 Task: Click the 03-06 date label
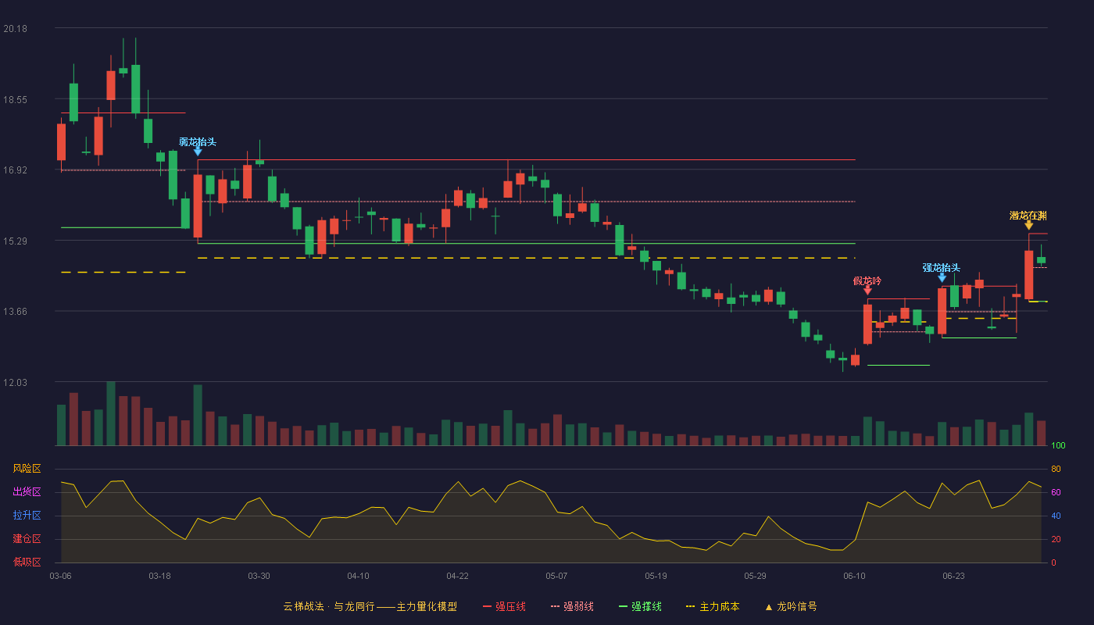click(x=60, y=576)
